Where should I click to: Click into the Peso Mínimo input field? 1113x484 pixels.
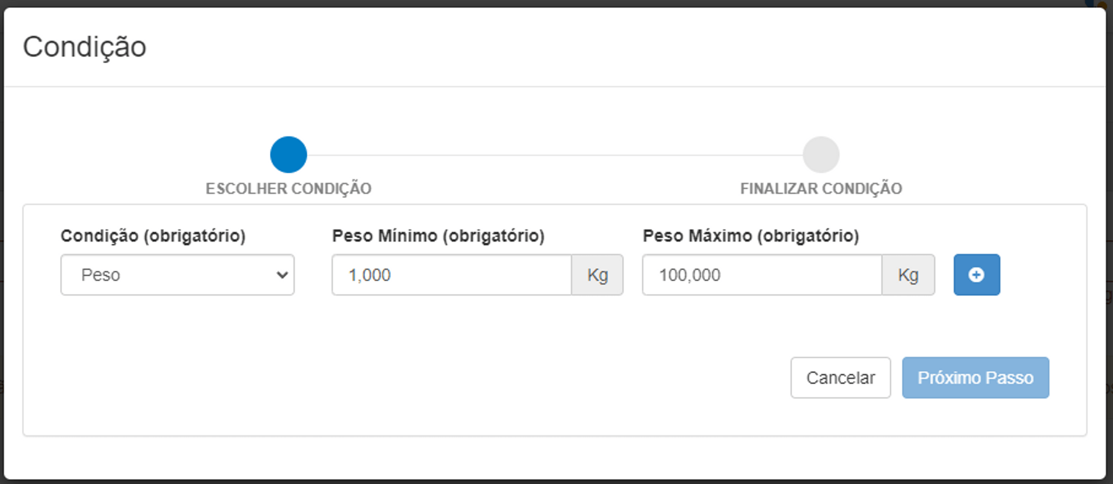pyautogui.click(x=452, y=275)
